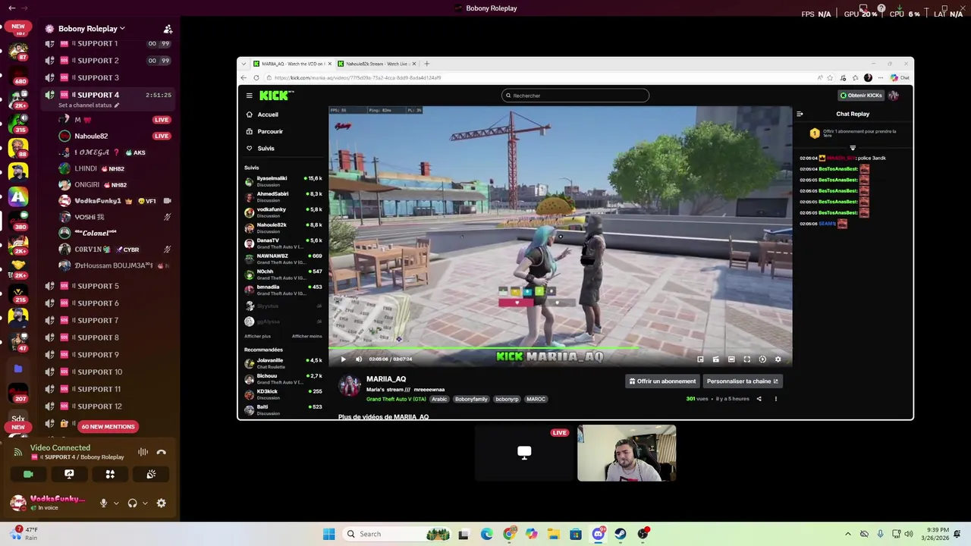The image size is (971, 546).
Task: Open the Bobony Roleplay server dropdown
Action: 92,29
